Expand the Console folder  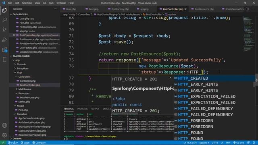pos(21,64)
